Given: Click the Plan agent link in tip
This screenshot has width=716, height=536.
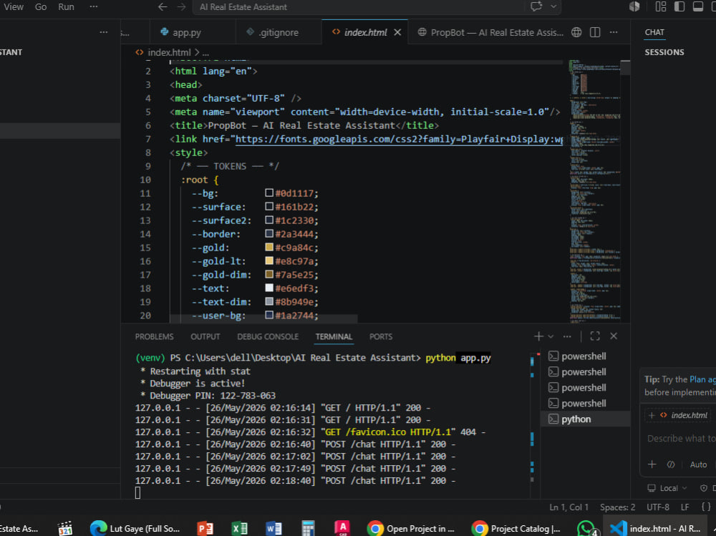Looking at the screenshot, I should coord(703,379).
